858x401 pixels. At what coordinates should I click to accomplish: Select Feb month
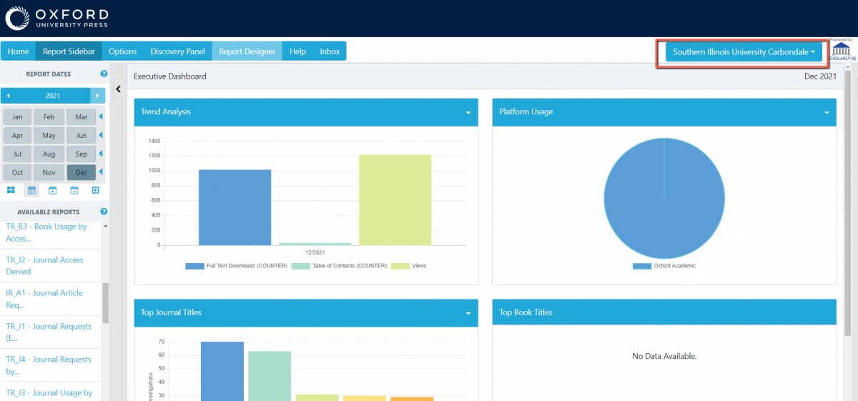[49, 117]
